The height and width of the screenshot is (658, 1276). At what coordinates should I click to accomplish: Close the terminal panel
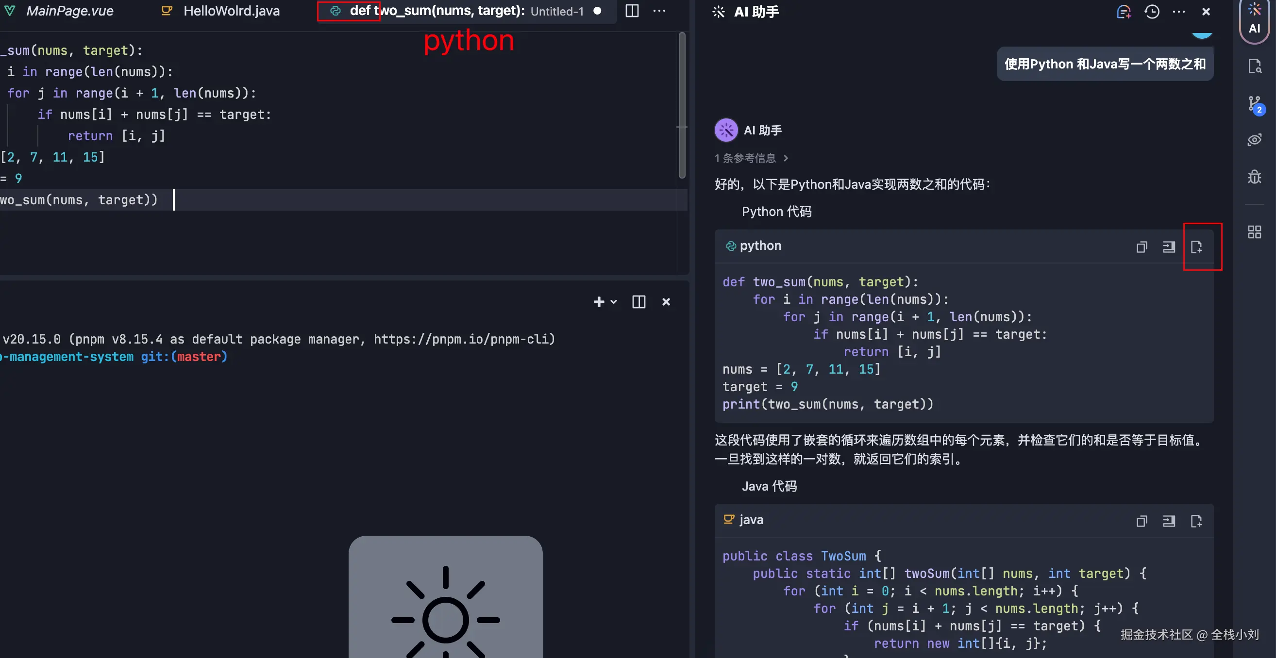[x=666, y=301]
